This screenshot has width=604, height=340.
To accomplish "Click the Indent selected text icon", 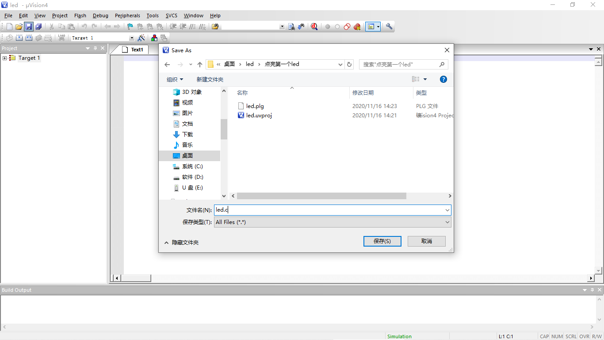I will click(173, 27).
